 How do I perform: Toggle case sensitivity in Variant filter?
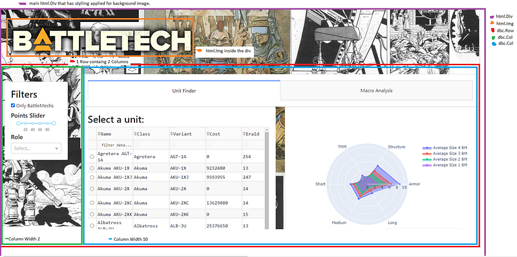coord(173,145)
